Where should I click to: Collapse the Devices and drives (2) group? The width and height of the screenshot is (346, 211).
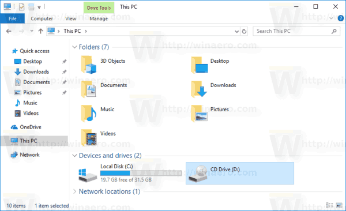click(x=74, y=156)
